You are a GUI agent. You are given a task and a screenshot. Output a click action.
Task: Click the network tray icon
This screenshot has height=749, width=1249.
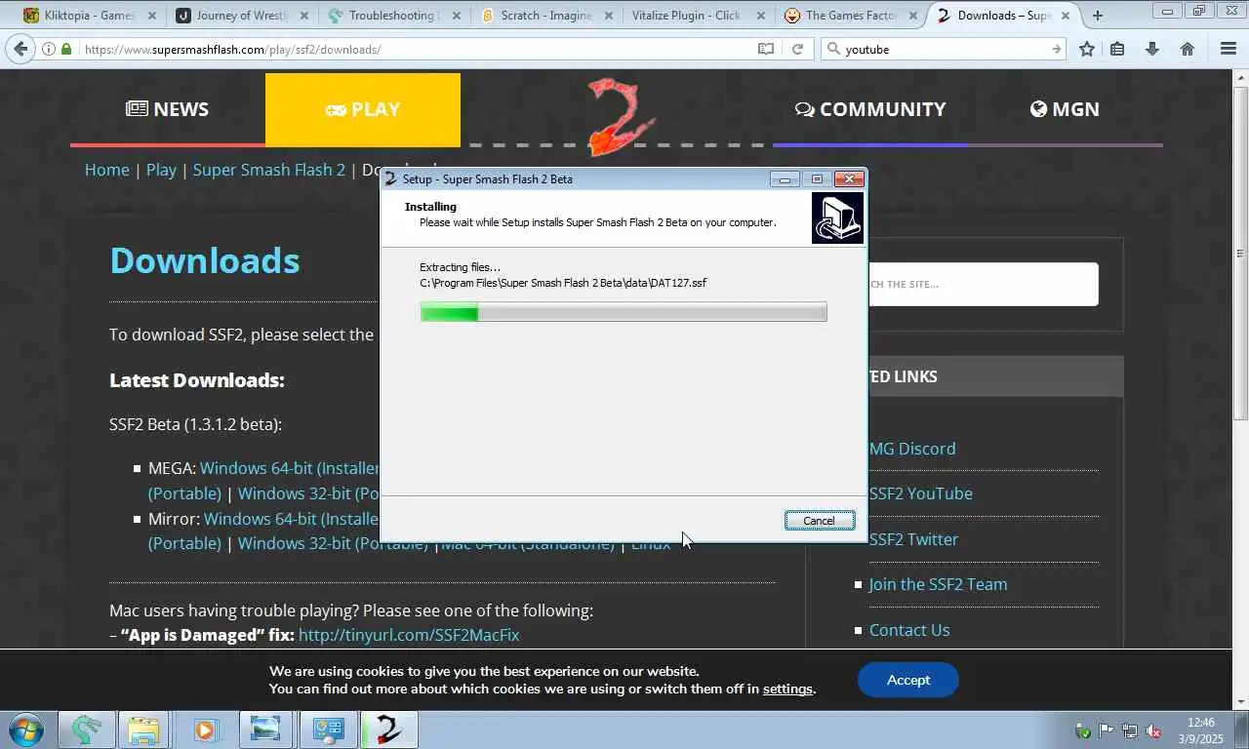[x=1129, y=730]
